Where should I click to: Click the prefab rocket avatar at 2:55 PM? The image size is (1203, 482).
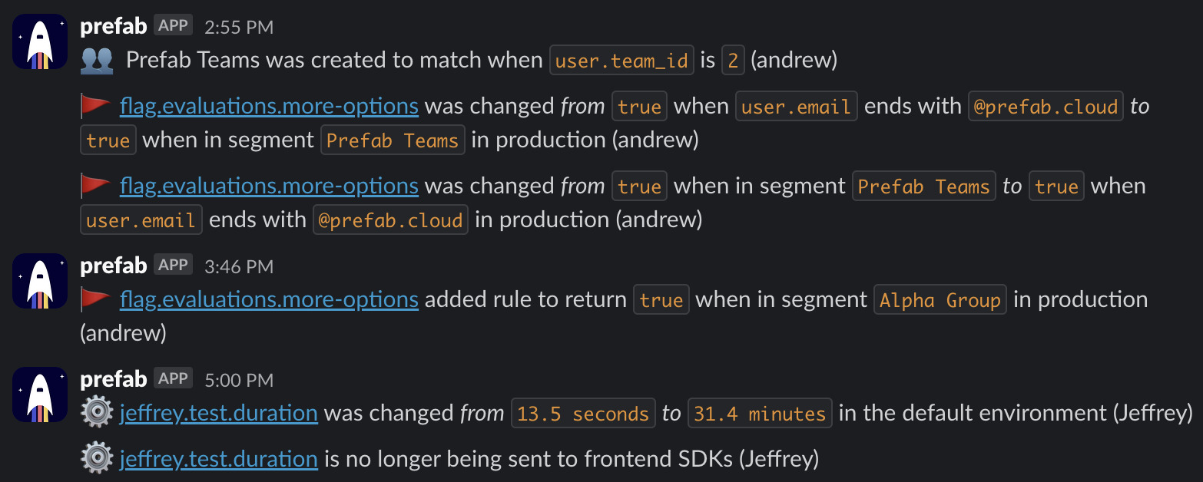click(40, 41)
